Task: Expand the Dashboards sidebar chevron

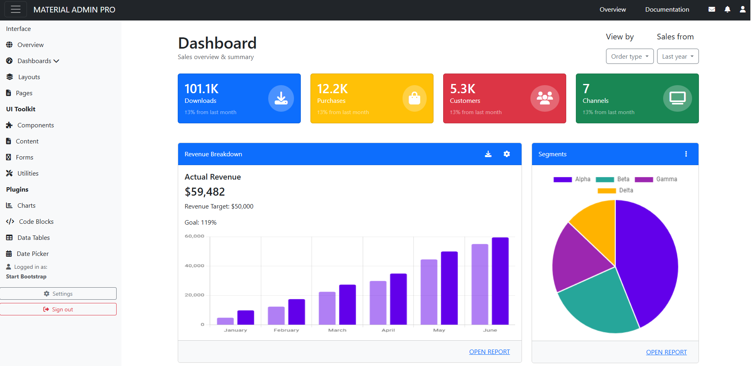Action: (x=56, y=61)
